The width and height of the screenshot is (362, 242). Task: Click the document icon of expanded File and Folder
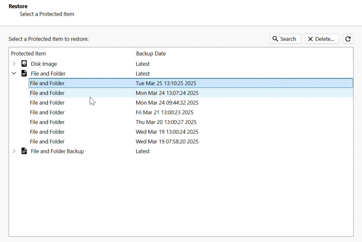(24, 73)
